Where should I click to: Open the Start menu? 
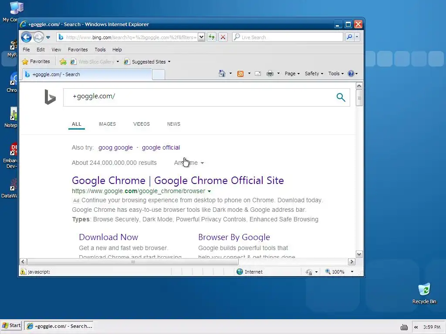12,325
